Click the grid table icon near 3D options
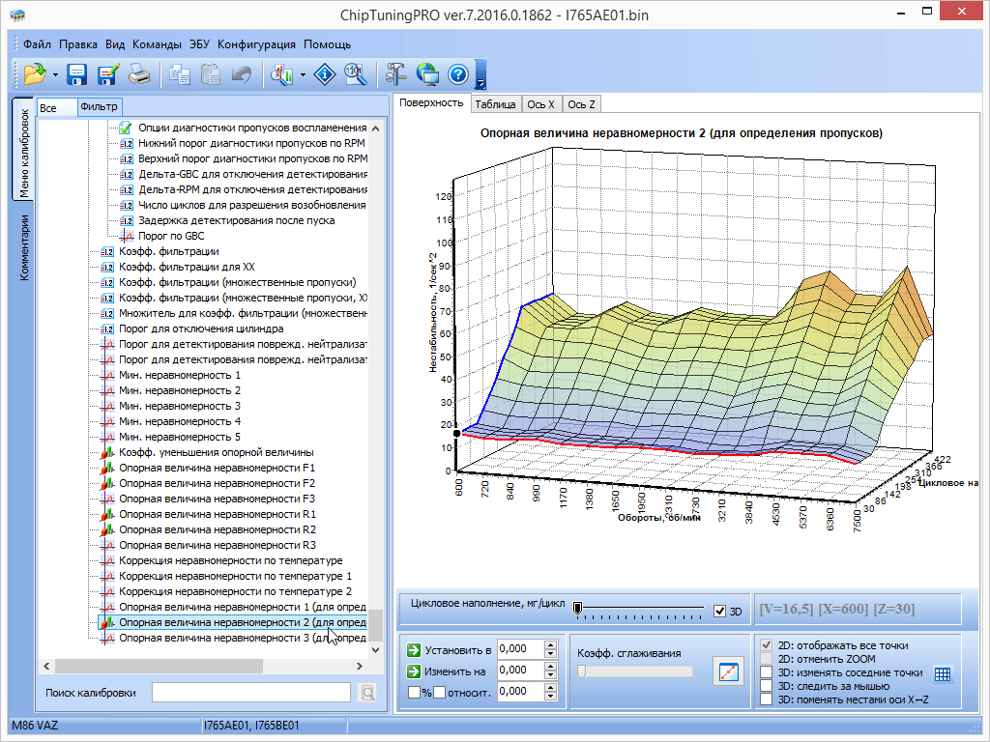Image resolution: width=990 pixels, height=742 pixels. pos(943,674)
